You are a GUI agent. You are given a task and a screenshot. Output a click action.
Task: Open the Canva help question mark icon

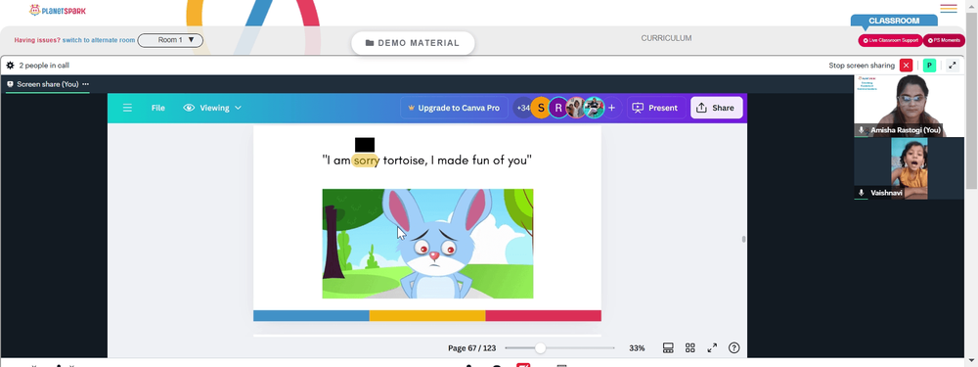tap(733, 347)
